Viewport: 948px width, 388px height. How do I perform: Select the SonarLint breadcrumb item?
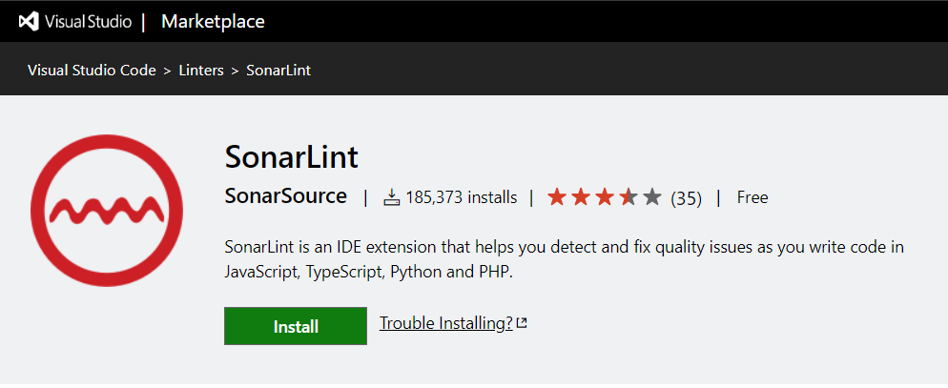(x=278, y=71)
